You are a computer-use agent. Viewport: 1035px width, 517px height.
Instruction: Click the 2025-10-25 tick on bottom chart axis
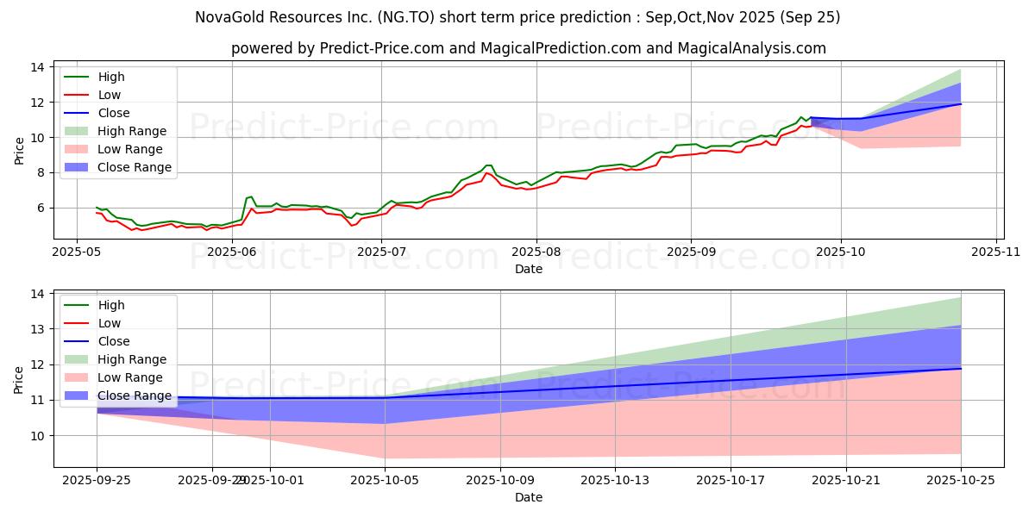tap(961, 480)
